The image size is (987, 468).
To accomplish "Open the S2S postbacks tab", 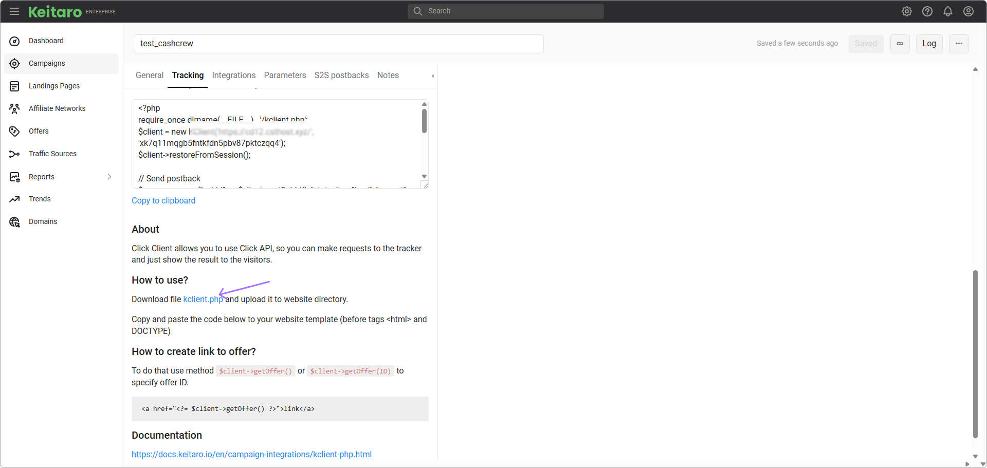I will [342, 76].
